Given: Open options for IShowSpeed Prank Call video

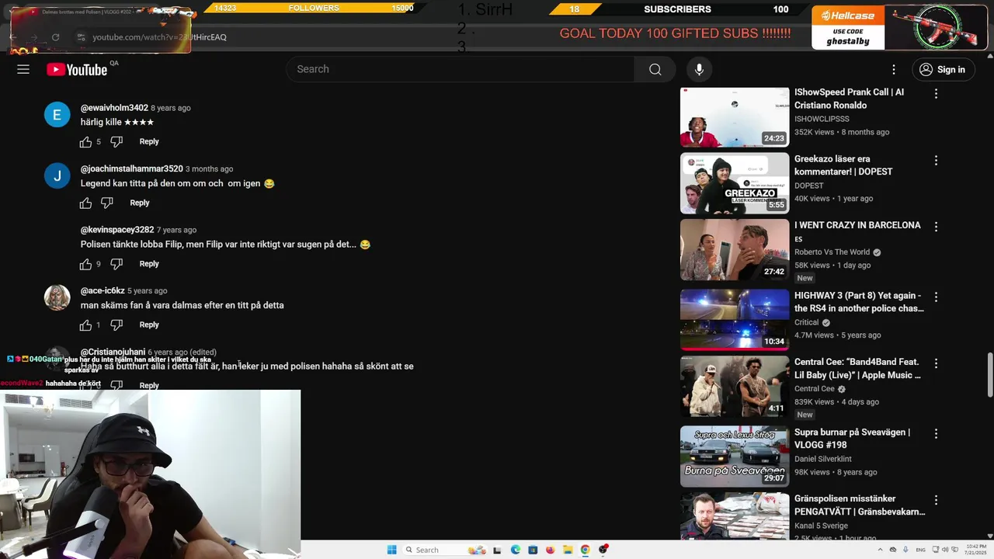Looking at the screenshot, I should tap(936, 94).
